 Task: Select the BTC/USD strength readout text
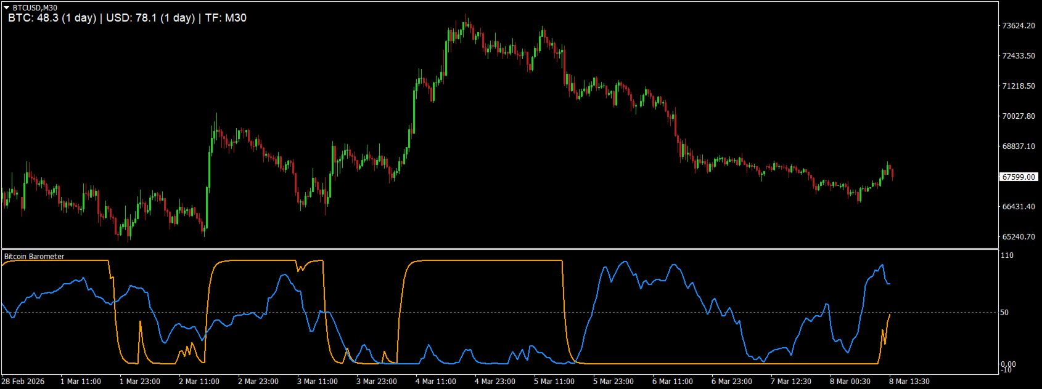tap(127, 18)
